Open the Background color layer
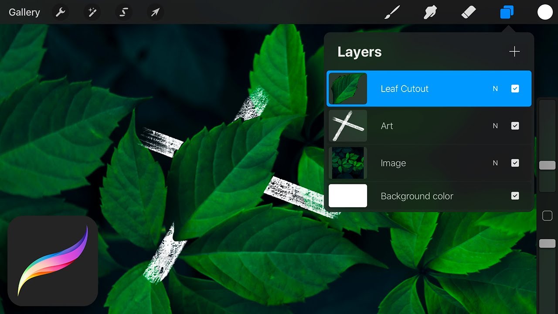558x314 pixels. [429, 196]
